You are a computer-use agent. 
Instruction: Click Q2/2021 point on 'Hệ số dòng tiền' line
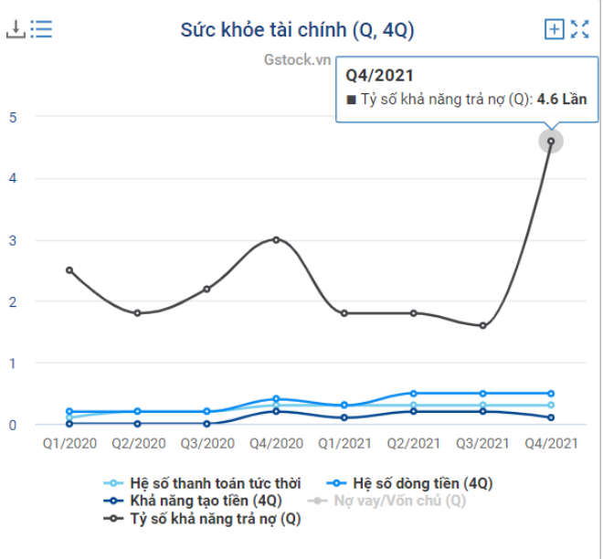coord(414,394)
